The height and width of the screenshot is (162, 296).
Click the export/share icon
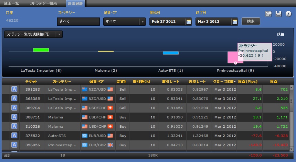tap(268, 14)
